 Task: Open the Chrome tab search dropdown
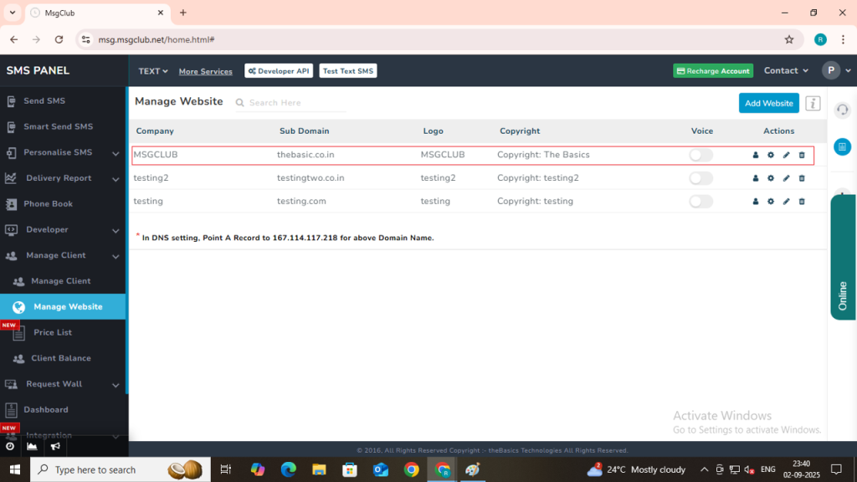[x=12, y=13]
